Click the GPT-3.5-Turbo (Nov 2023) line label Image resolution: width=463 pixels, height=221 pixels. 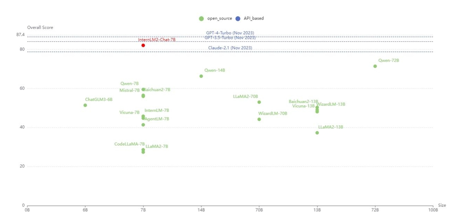pos(230,38)
